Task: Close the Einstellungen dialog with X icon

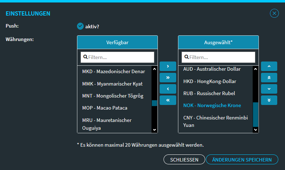Action: [x=274, y=13]
